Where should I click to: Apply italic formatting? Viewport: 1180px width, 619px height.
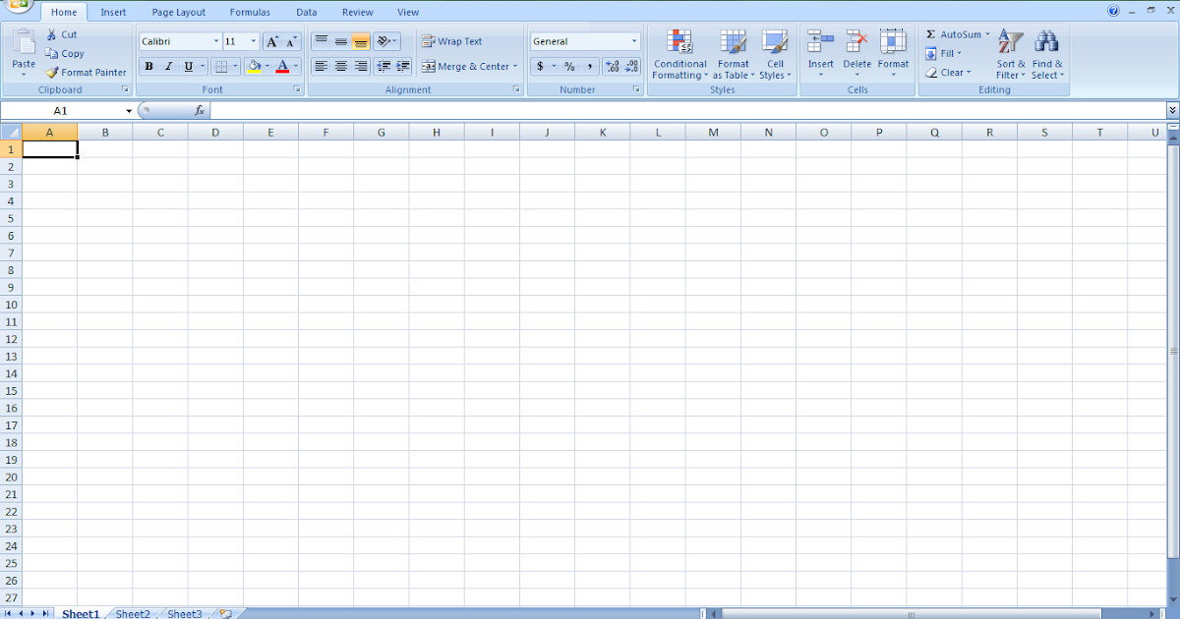click(x=168, y=66)
